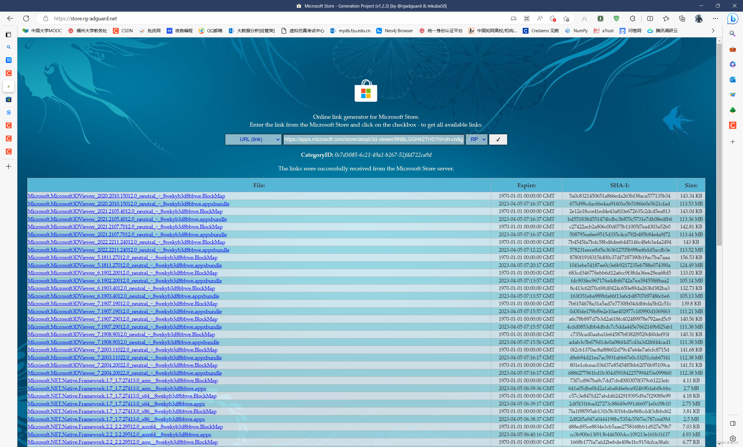Screen dimensions: 743x447
Task: Click the page vertical scrollbar thumb
Action: [719, 145]
